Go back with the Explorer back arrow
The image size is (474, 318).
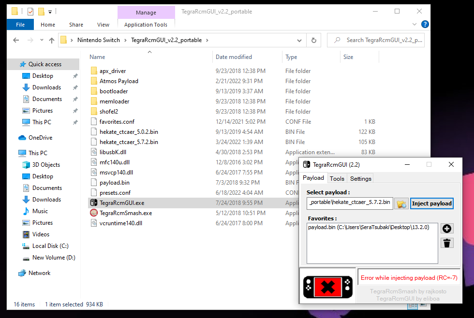click(x=16, y=40)
